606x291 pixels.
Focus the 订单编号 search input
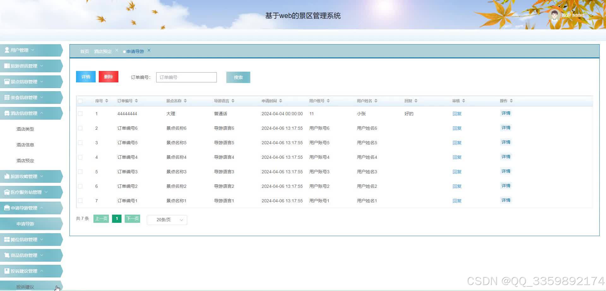coord(187,77)
